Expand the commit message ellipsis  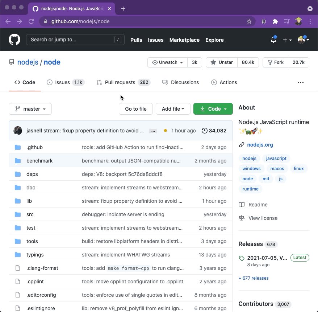[153, 131]
